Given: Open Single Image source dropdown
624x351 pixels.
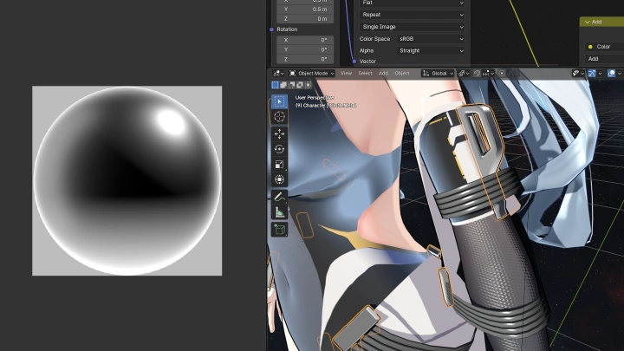Looking at the screenshot, I should (x=413, y=27).
